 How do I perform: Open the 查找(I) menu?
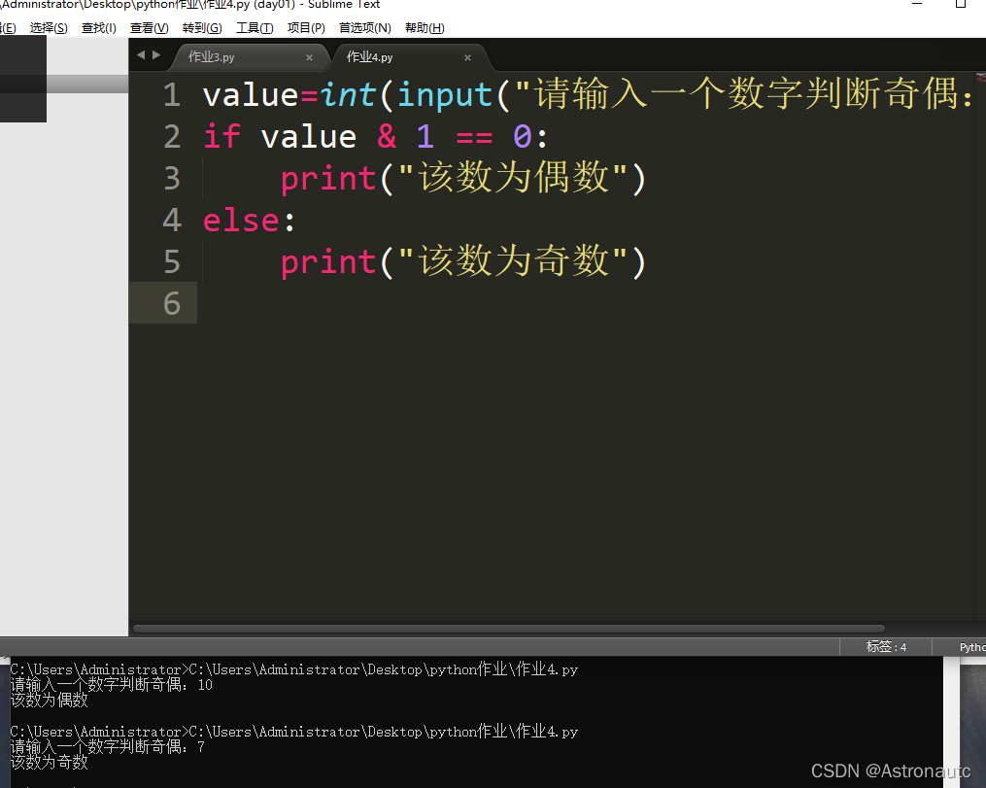coord(99,28)
